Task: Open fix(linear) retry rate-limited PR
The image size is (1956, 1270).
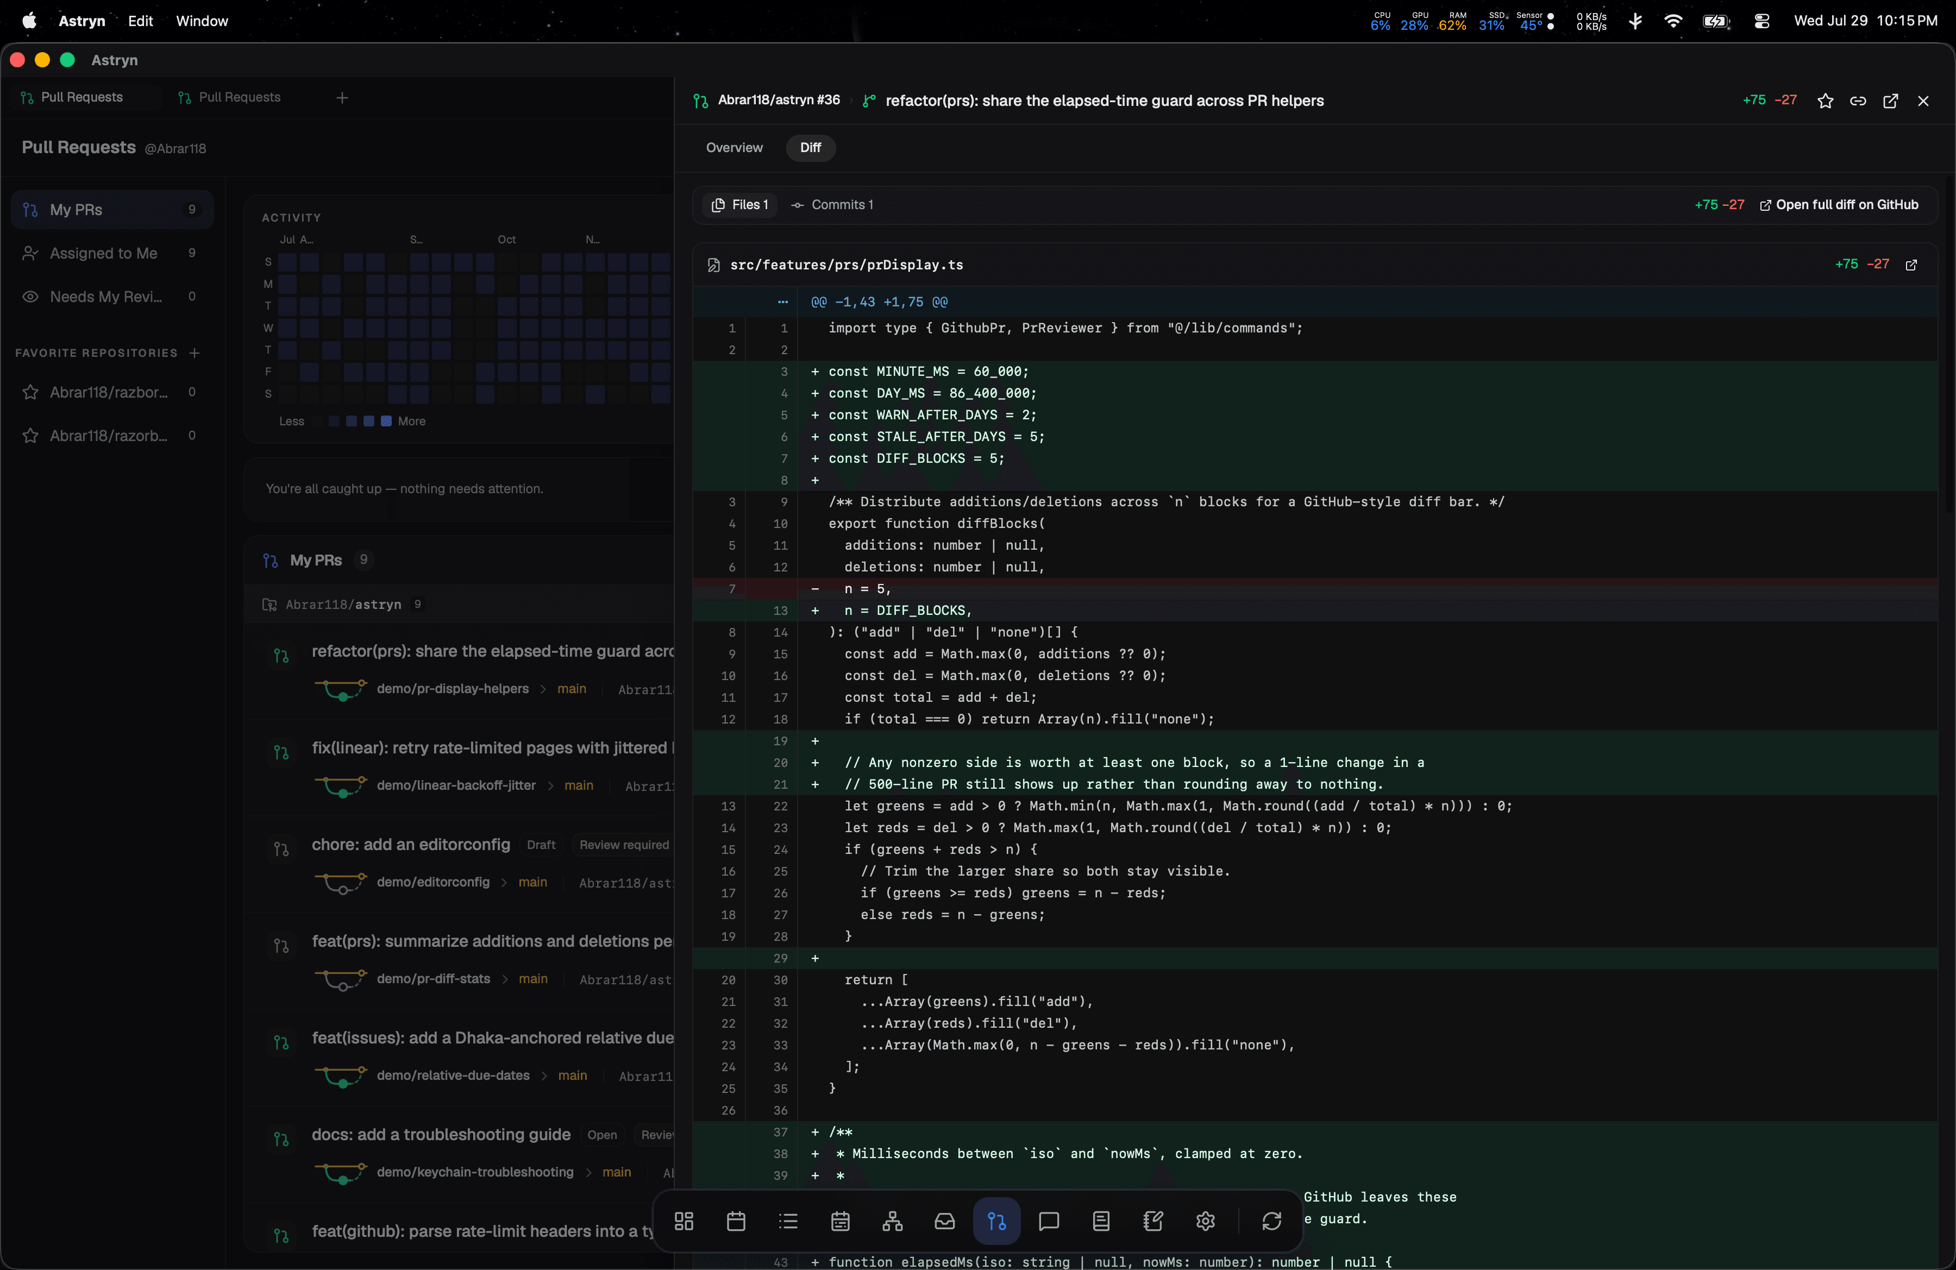Action: pos(492,749)
